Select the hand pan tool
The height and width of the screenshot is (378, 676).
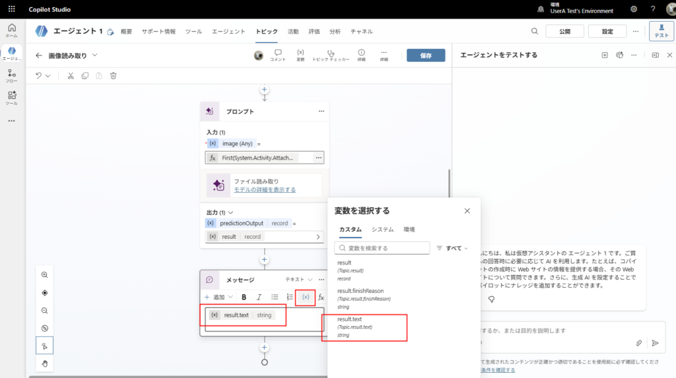[x=44, y=363]
